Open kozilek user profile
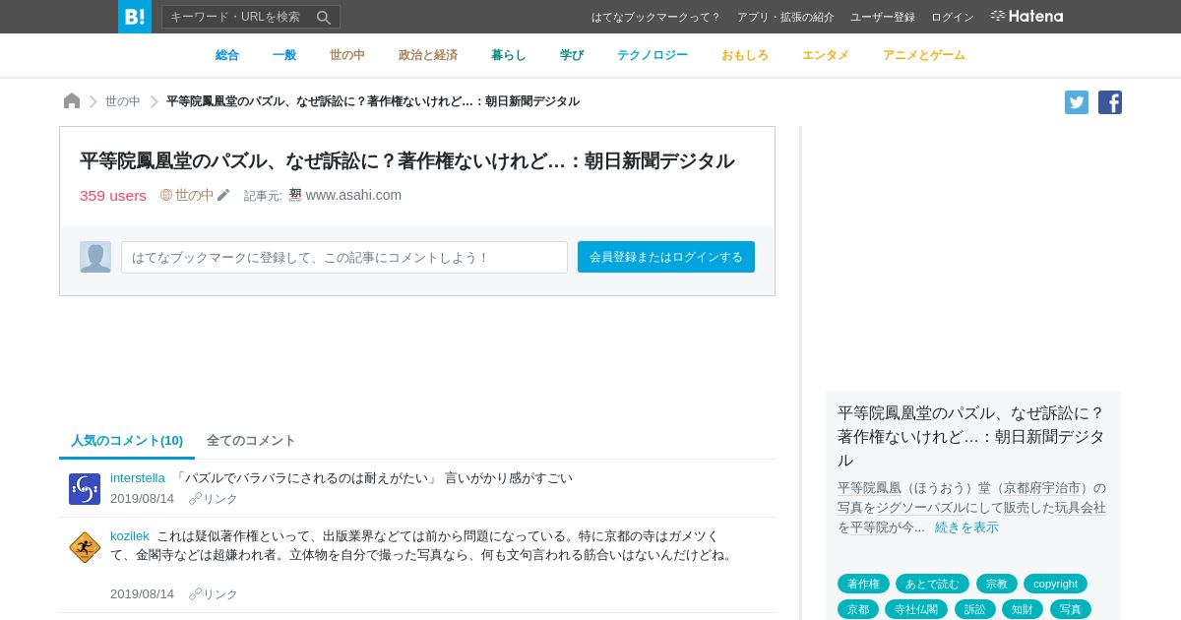The width and height of the screenshot is (1181, 620). (130, 536)
